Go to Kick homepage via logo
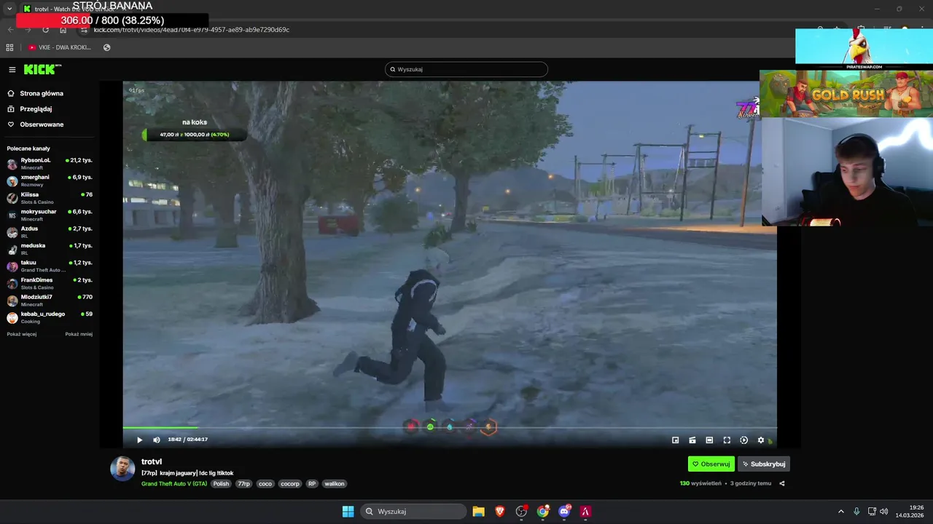The height and width of the screenshot is (524, 933). (42, 69)
